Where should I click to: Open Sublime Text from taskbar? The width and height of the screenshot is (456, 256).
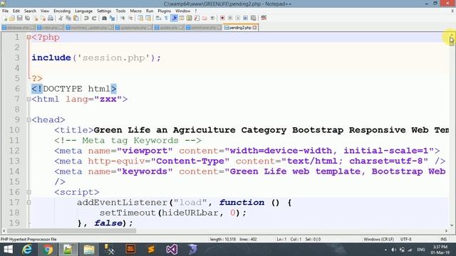[151, 250]
